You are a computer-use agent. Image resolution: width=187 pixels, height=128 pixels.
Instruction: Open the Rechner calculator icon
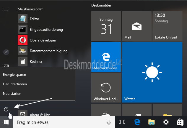point(23,61)
